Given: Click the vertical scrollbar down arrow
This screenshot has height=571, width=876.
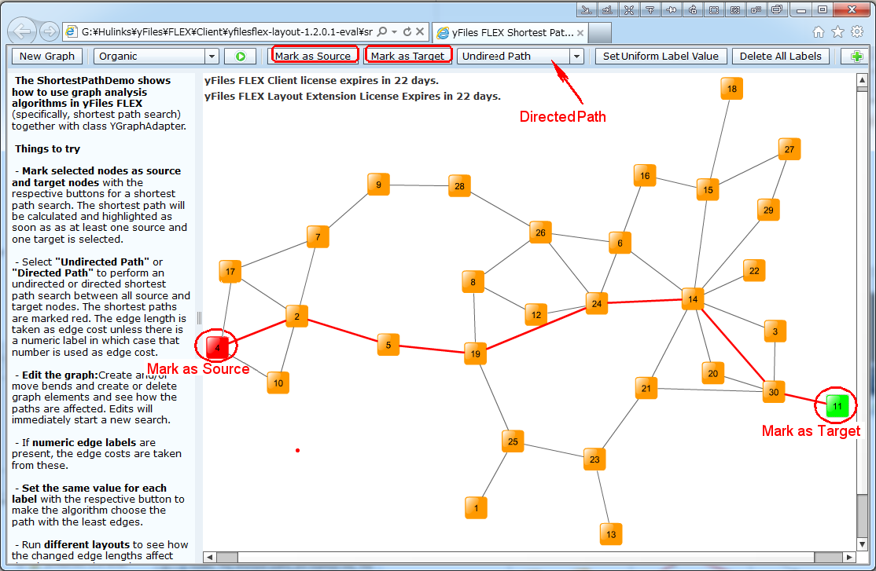Looking at the screenshot, I should tap(862, 544).
